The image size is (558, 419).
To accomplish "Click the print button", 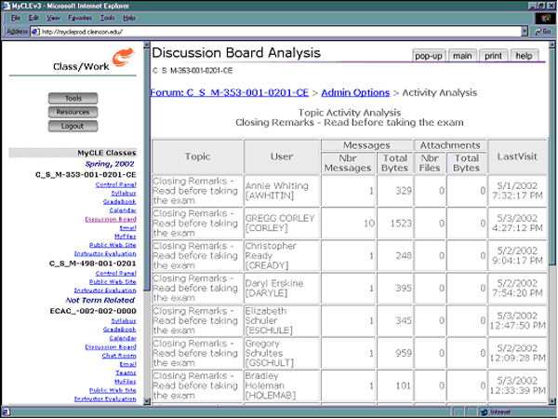I will [x=493, y=56].
